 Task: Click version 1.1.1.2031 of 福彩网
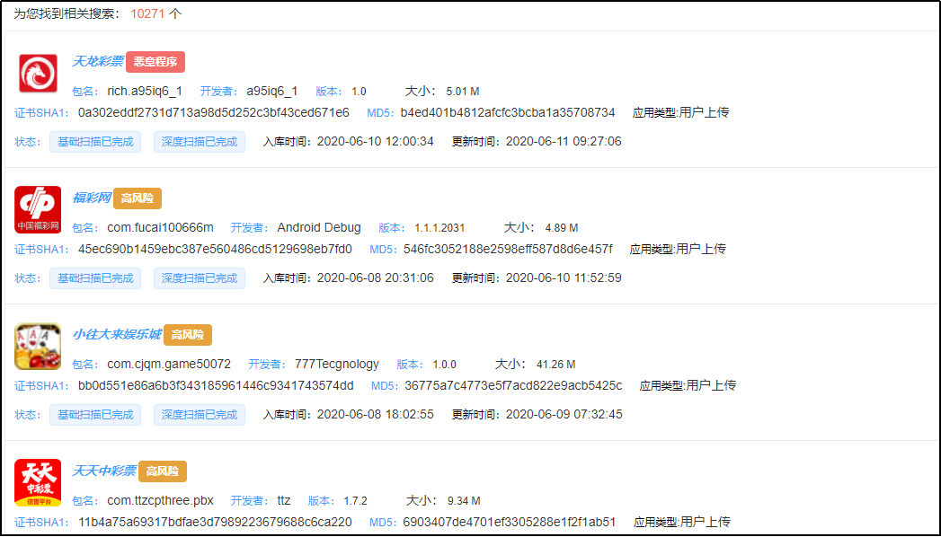pyautogui.click(x=439, y=228)
